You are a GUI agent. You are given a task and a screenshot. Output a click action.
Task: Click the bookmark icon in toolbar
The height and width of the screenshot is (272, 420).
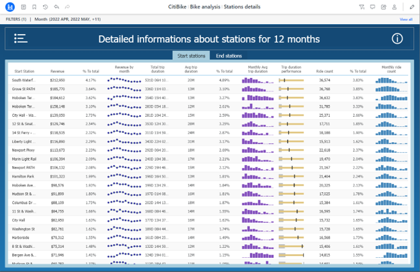(x=34, y=7)
